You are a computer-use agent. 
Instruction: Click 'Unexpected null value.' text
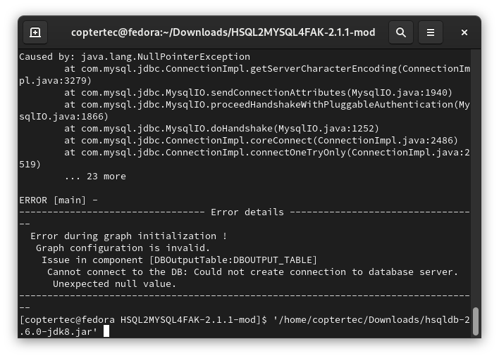(x=114, y=284)
